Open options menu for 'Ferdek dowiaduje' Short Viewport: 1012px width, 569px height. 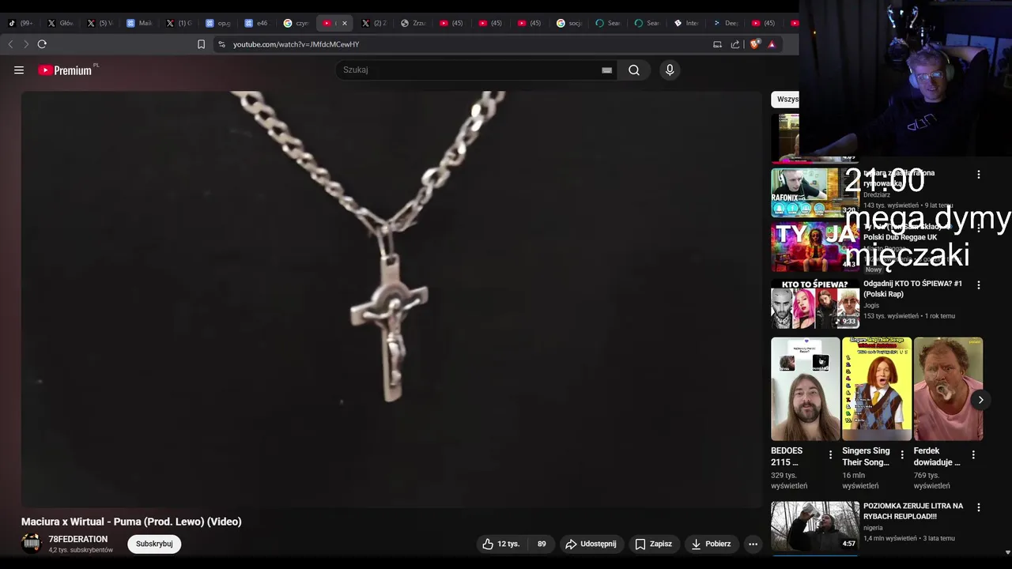click(x=973, y=454)
